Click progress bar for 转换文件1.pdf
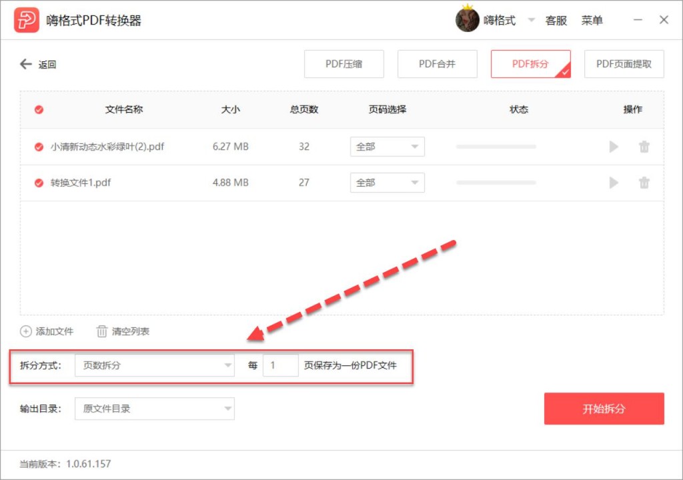The width and height of the screenshot is (683, 480). 496,183
